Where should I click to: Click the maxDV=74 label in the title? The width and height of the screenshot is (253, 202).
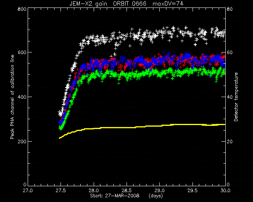[168, 4]
